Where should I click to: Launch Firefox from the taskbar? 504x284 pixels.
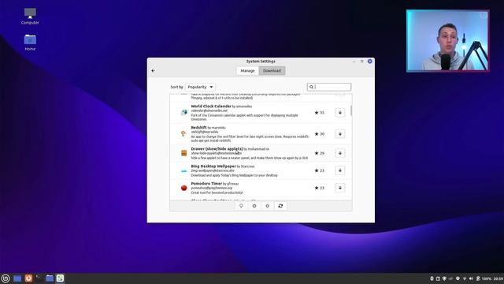coord(28,278)
